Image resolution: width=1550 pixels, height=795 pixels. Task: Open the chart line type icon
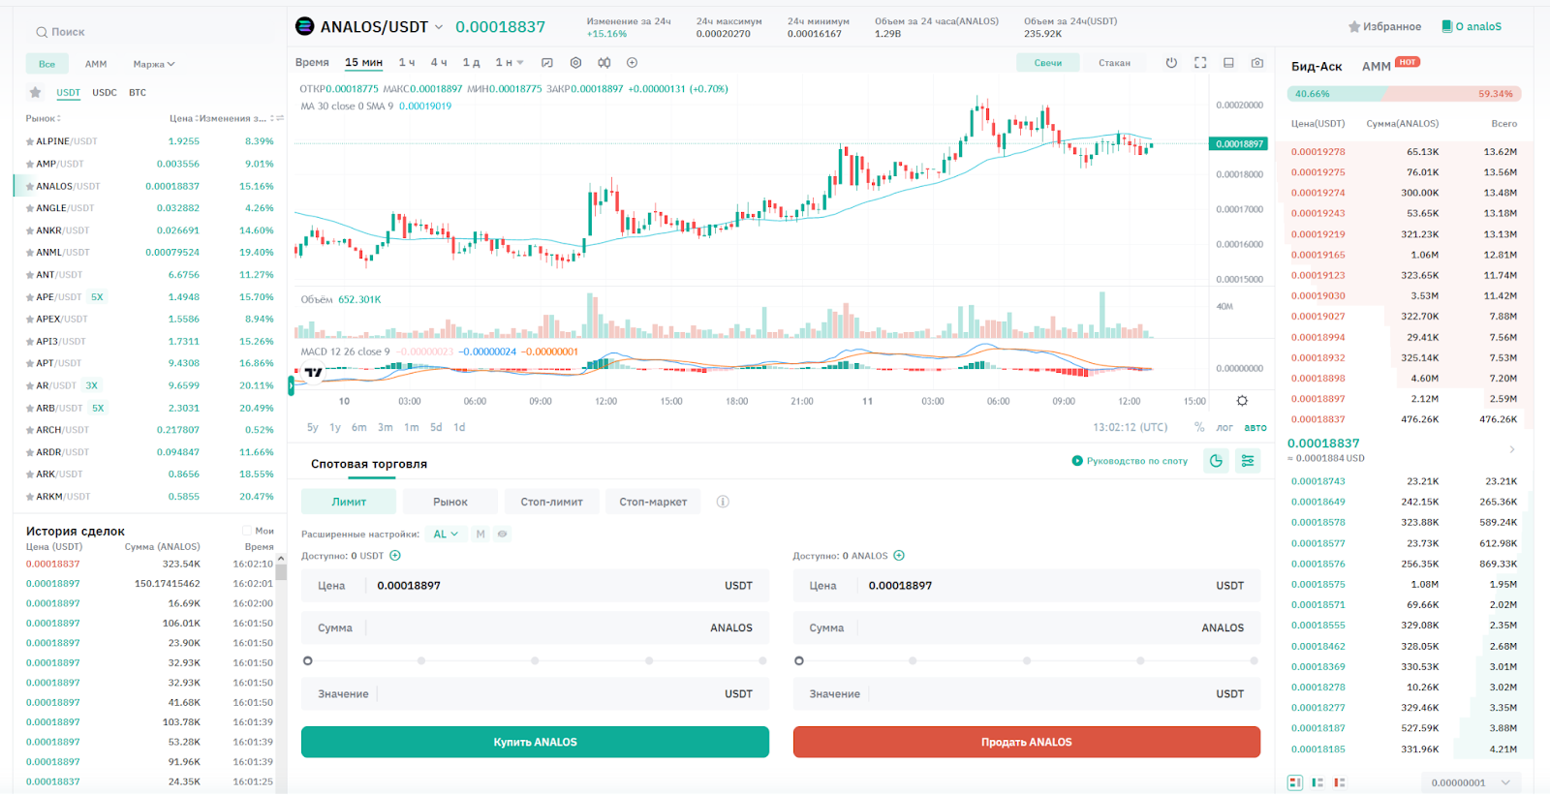(x=547, y=63)
